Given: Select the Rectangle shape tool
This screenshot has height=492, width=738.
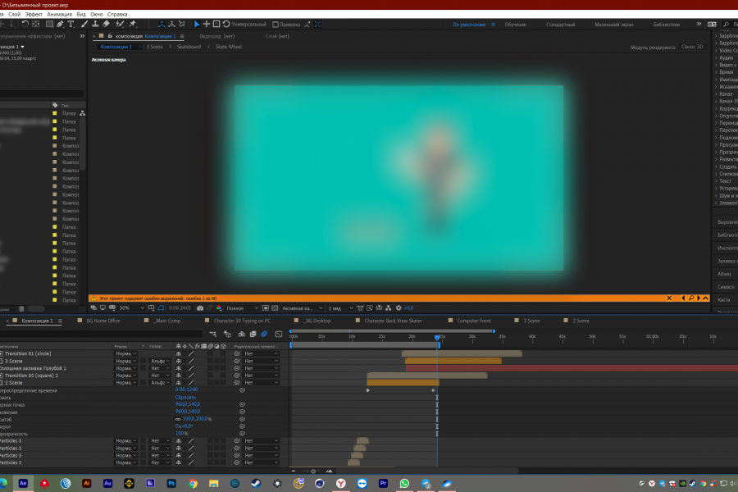Looking at the screenshot, I should pyautogui.click(x=49, y=24).
